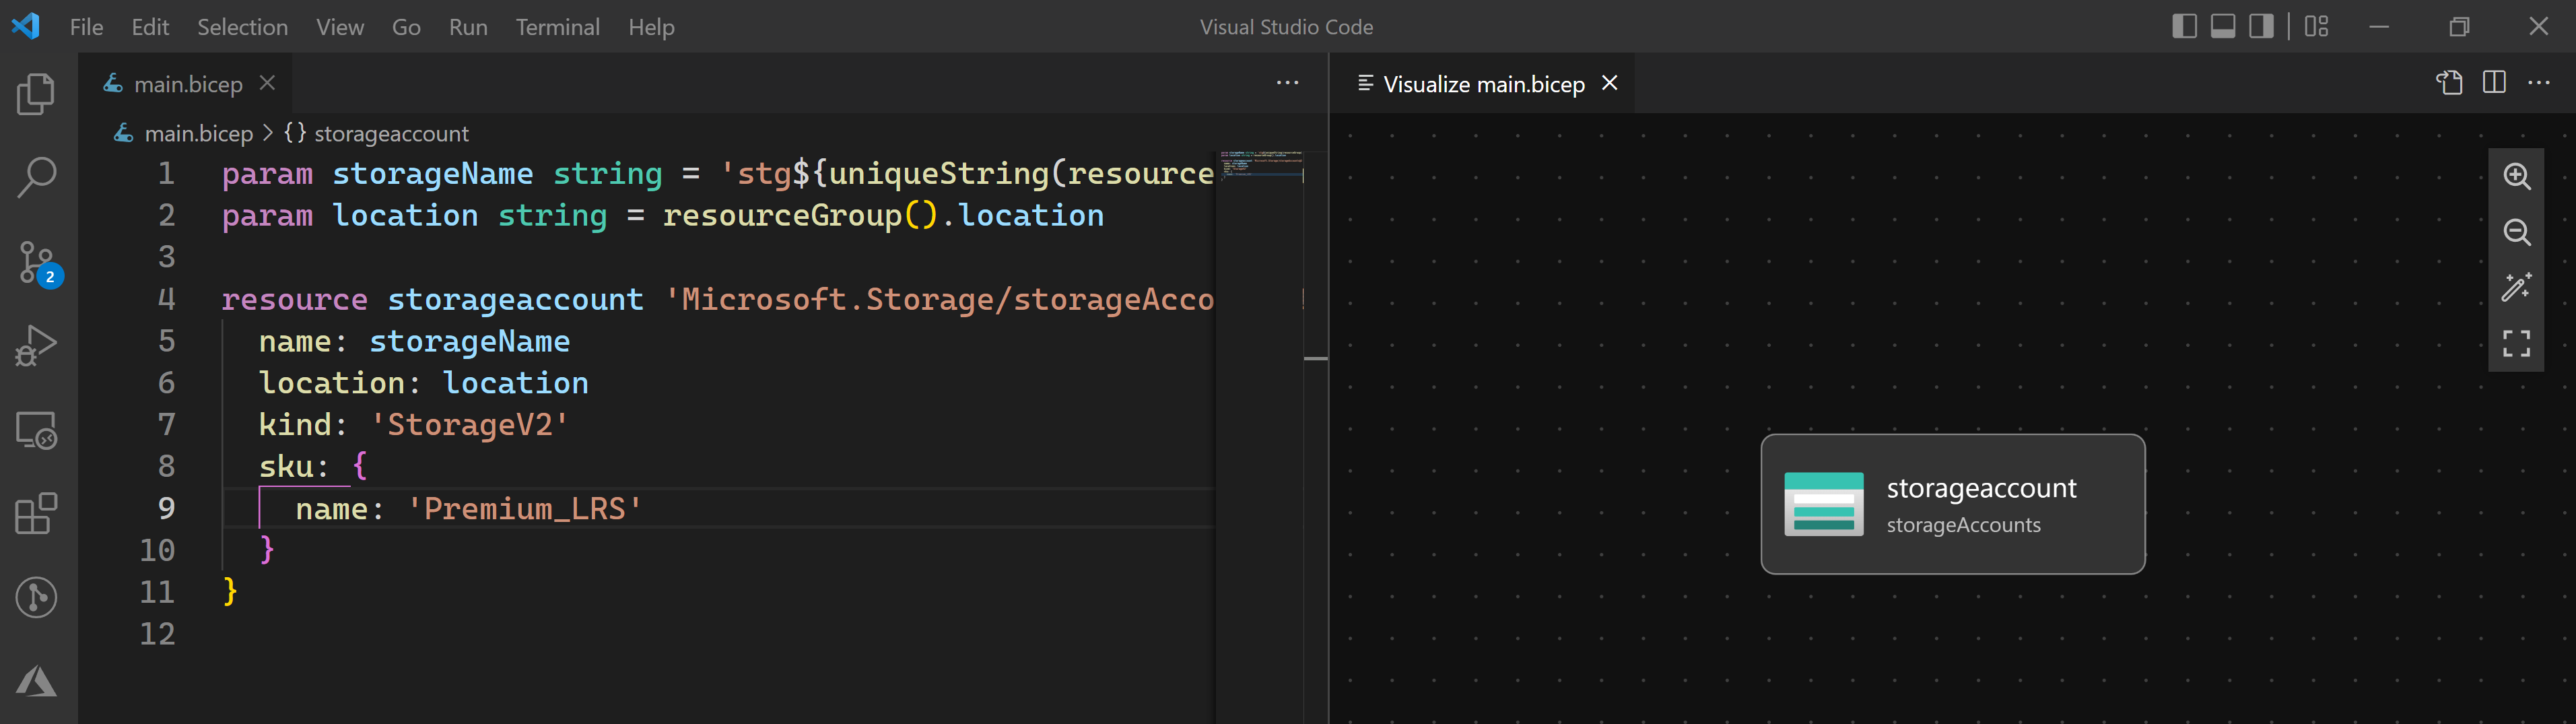Open the Search view in activity bar
Viewport: 2576px width, 724px height.
click(x=37, y=178)
